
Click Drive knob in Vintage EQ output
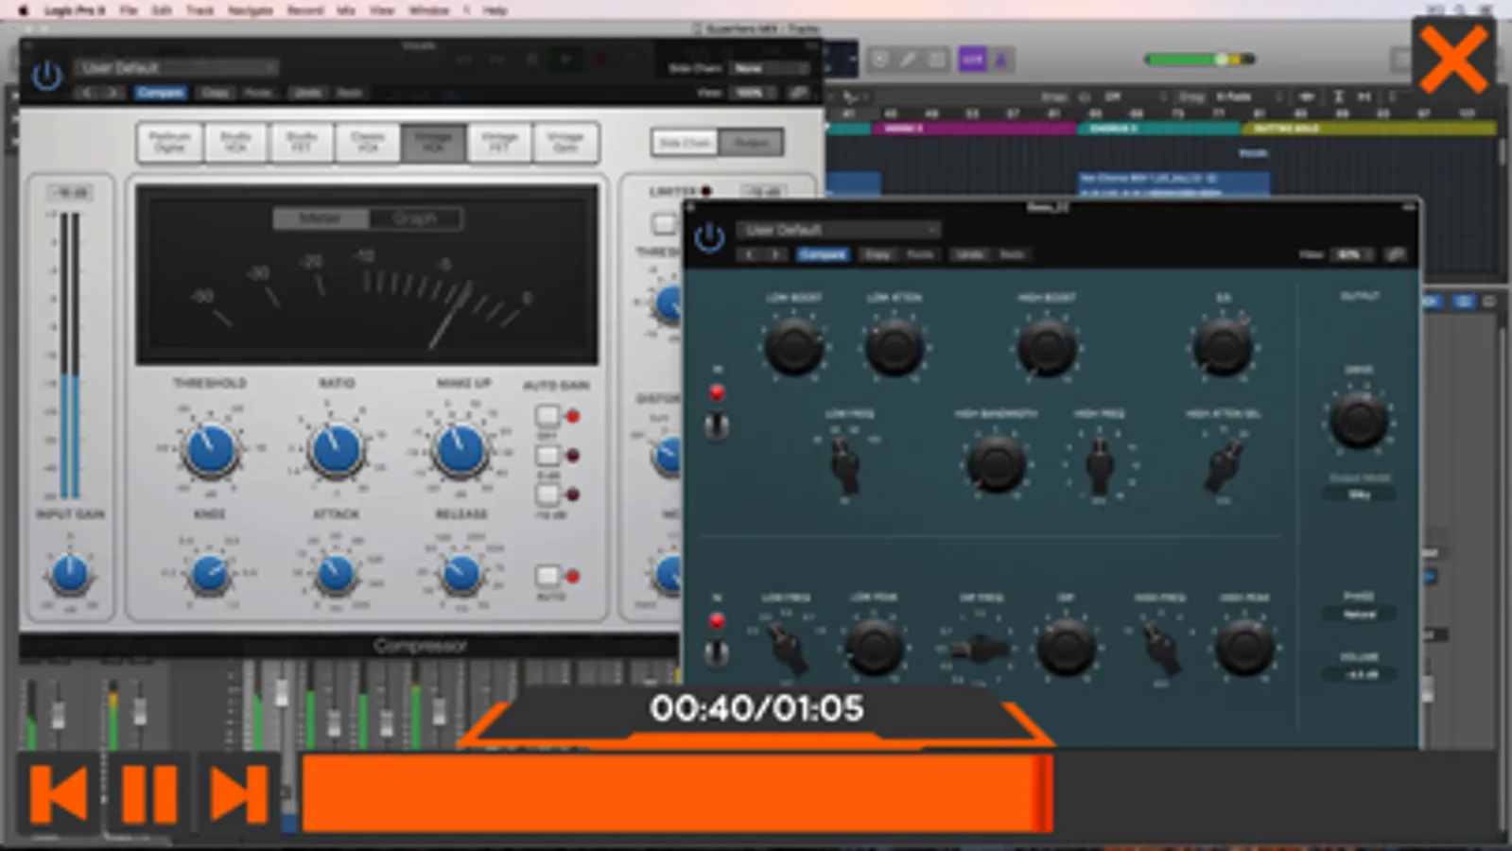[1359, 420]
